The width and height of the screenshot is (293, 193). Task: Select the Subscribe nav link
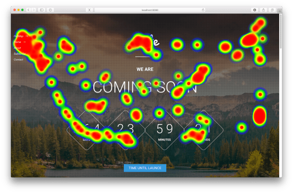tap(20, 54)
